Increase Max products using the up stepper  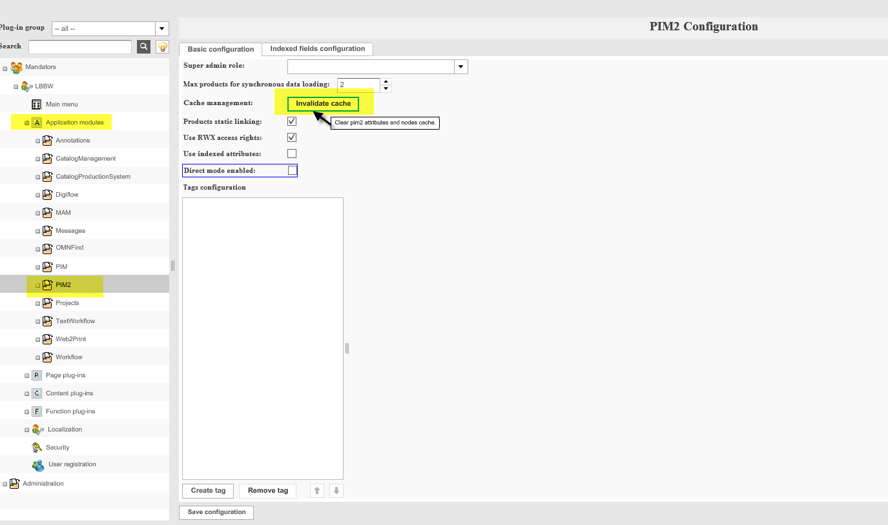386,82
